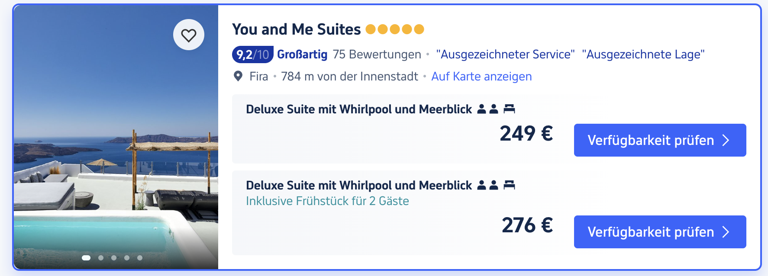This screenshot has width=768, height=276.
Task: Click arrow on second Verfügbarkeit prüfen button
Action: pyautogui.click(x=726, y=232)
